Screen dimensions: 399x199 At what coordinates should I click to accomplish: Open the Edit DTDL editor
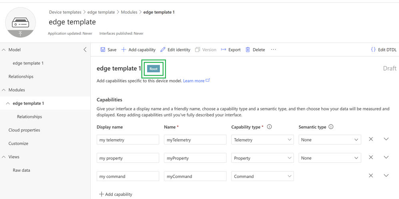tap(383, 50)
